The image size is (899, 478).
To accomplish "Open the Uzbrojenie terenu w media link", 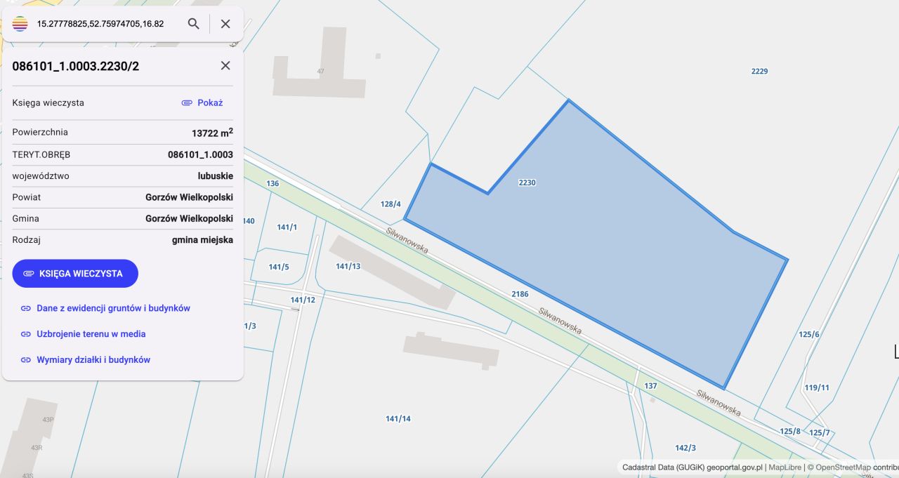I will pos(91,334).
